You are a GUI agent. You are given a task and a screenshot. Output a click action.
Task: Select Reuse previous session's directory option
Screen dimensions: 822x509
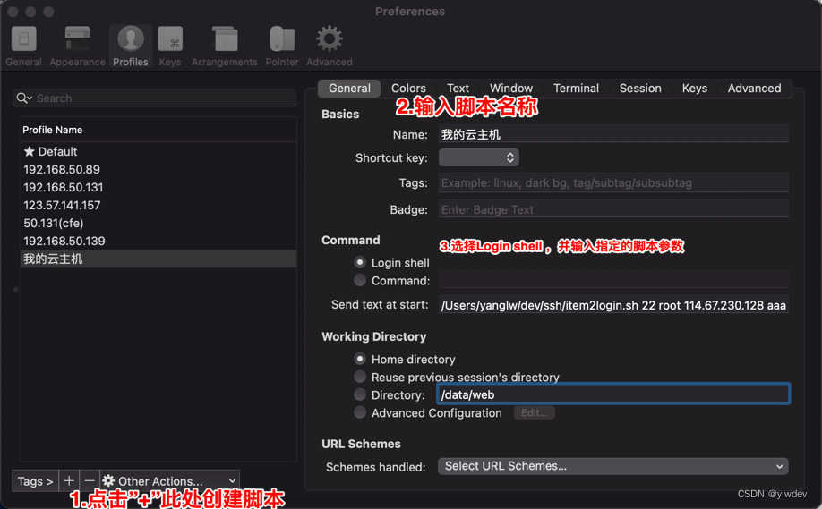[360, 377]
